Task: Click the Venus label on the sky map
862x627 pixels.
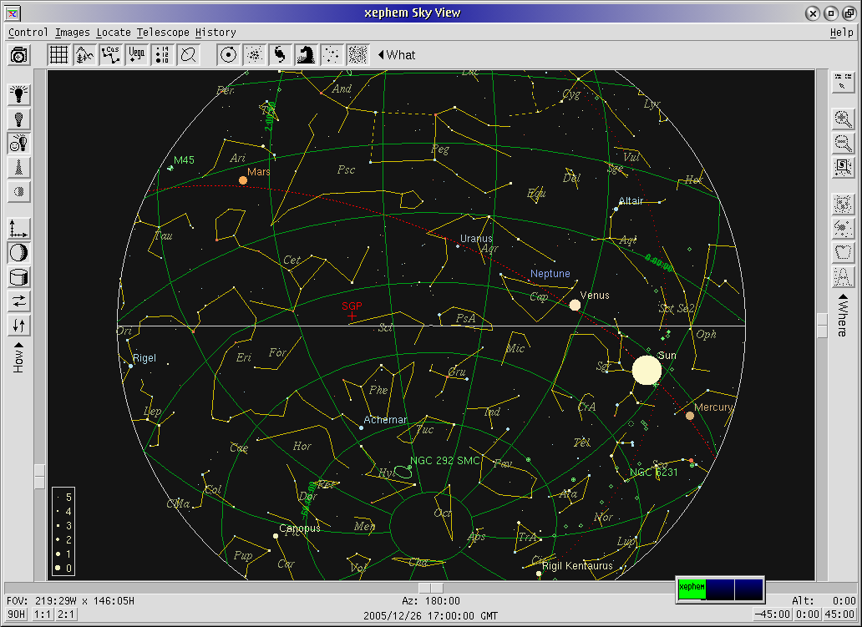Action: (595, 295)
